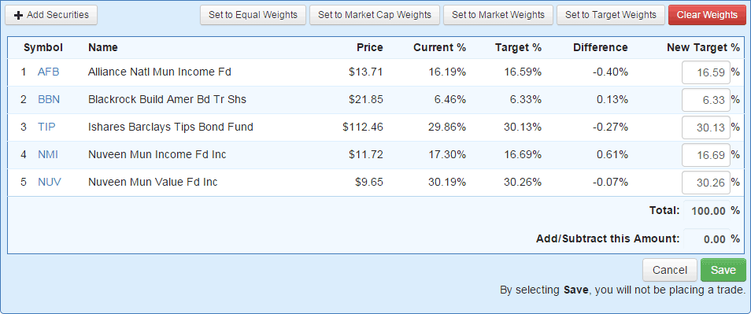
Task: Open the TIP symbol link
Action: (x=46, y=127)
